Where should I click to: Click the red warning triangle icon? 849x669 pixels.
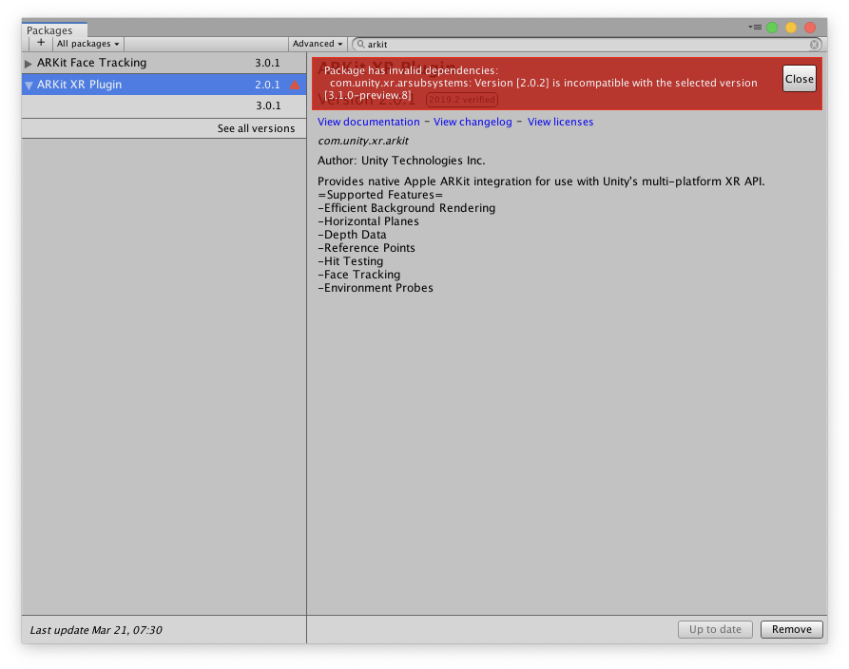295,85
